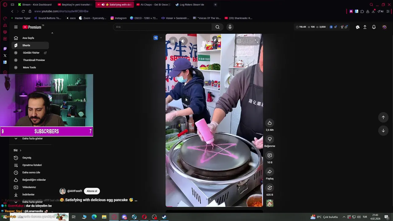Open X from the Opera sidebar

[5, 56]
